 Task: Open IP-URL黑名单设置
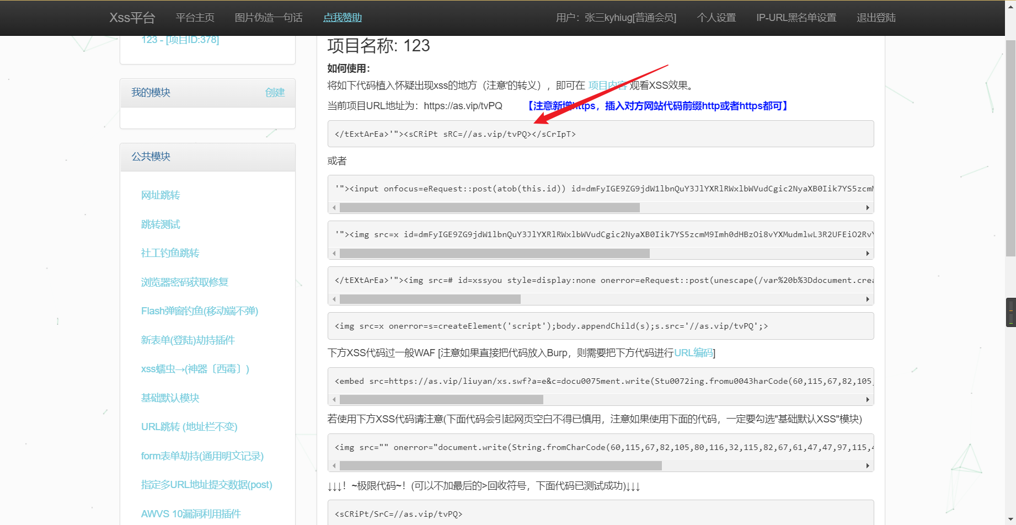pyautogui.click(x=796, y=18)
